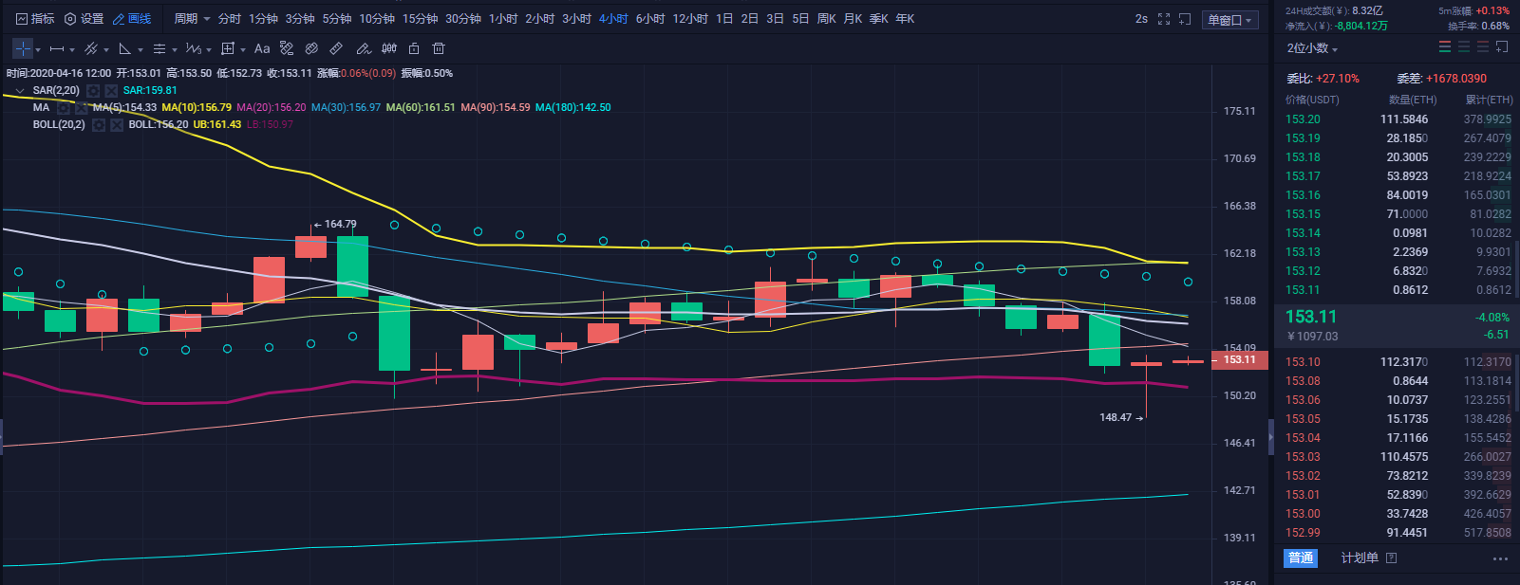Enter fullscreen chart mode

1164,19
